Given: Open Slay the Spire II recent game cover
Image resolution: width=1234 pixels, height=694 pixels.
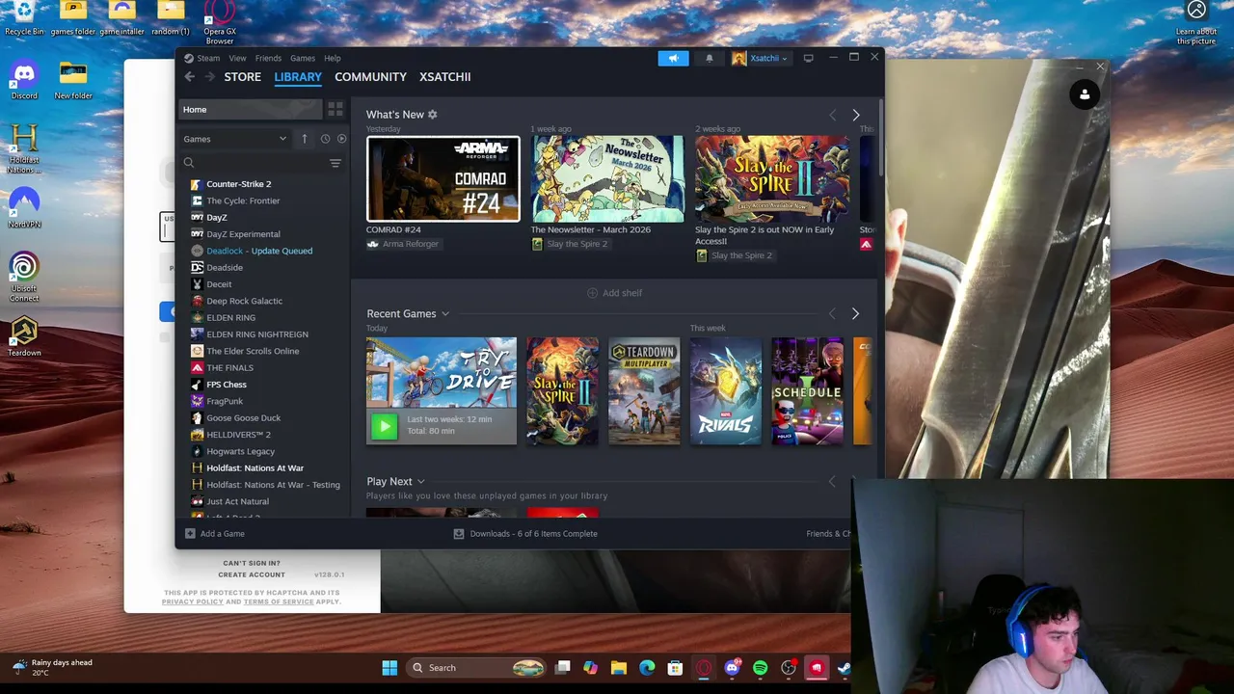Looking at the screenshot, I should pyautogui.click(x=562, y=391).
